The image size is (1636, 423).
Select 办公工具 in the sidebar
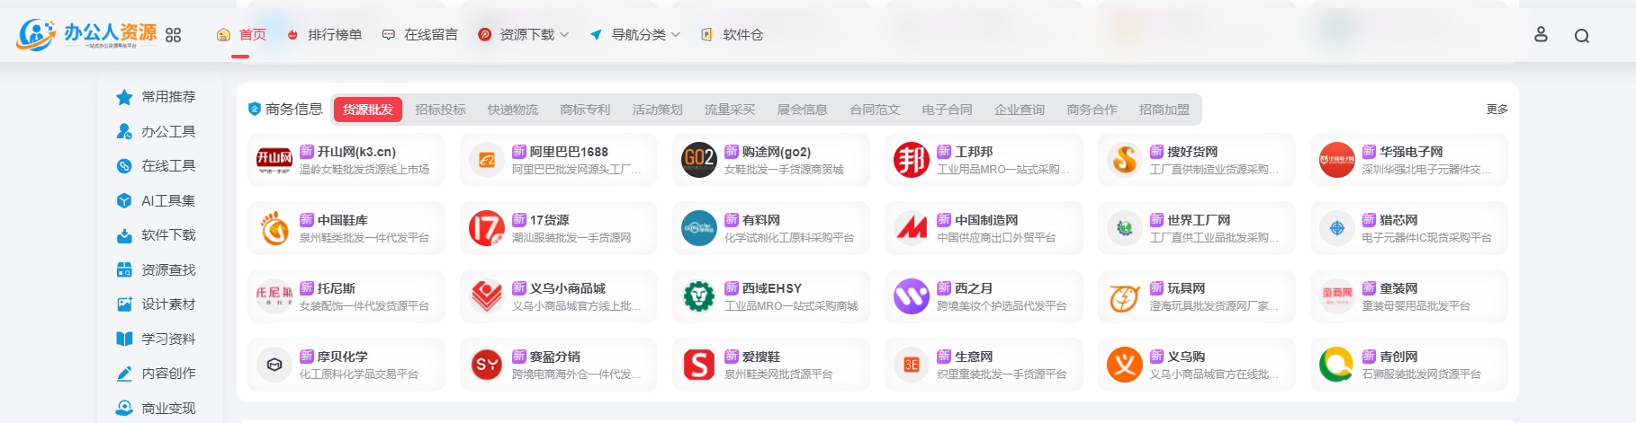(x=157, y=131)
